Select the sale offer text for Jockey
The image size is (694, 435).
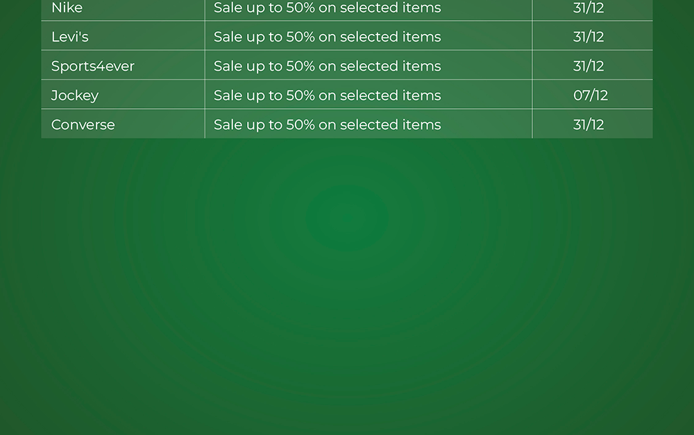click(x=327, y=95)
